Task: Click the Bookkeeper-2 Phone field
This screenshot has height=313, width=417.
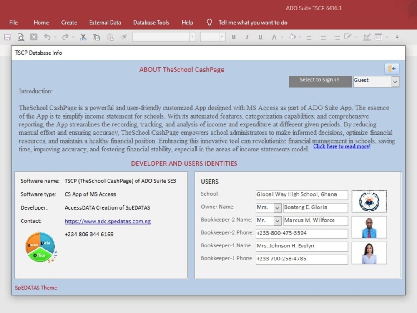Action: click(x=302, y=233)
